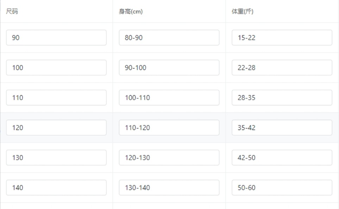Screen dimensions: 339x209
Task: Select the height field showing 80-90
Action: coord(169,38)
